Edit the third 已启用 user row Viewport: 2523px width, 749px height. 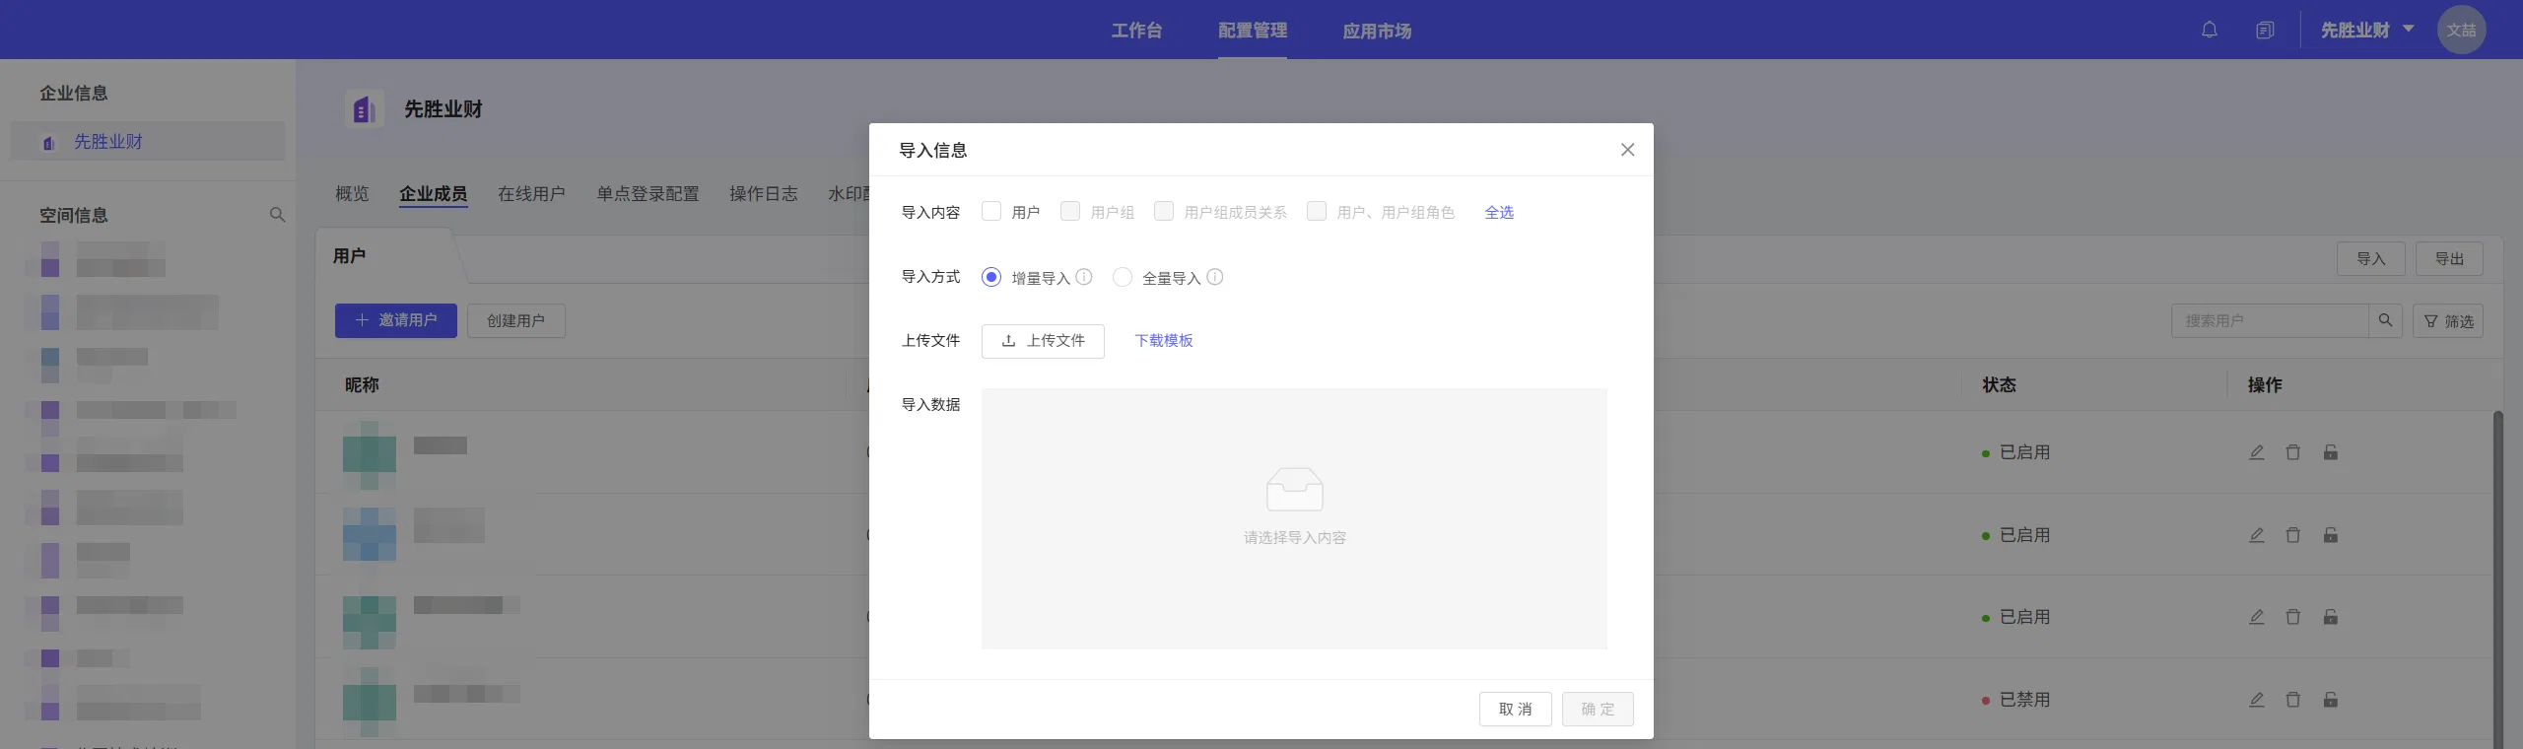pyautogui.click(x=2257, y=617)
